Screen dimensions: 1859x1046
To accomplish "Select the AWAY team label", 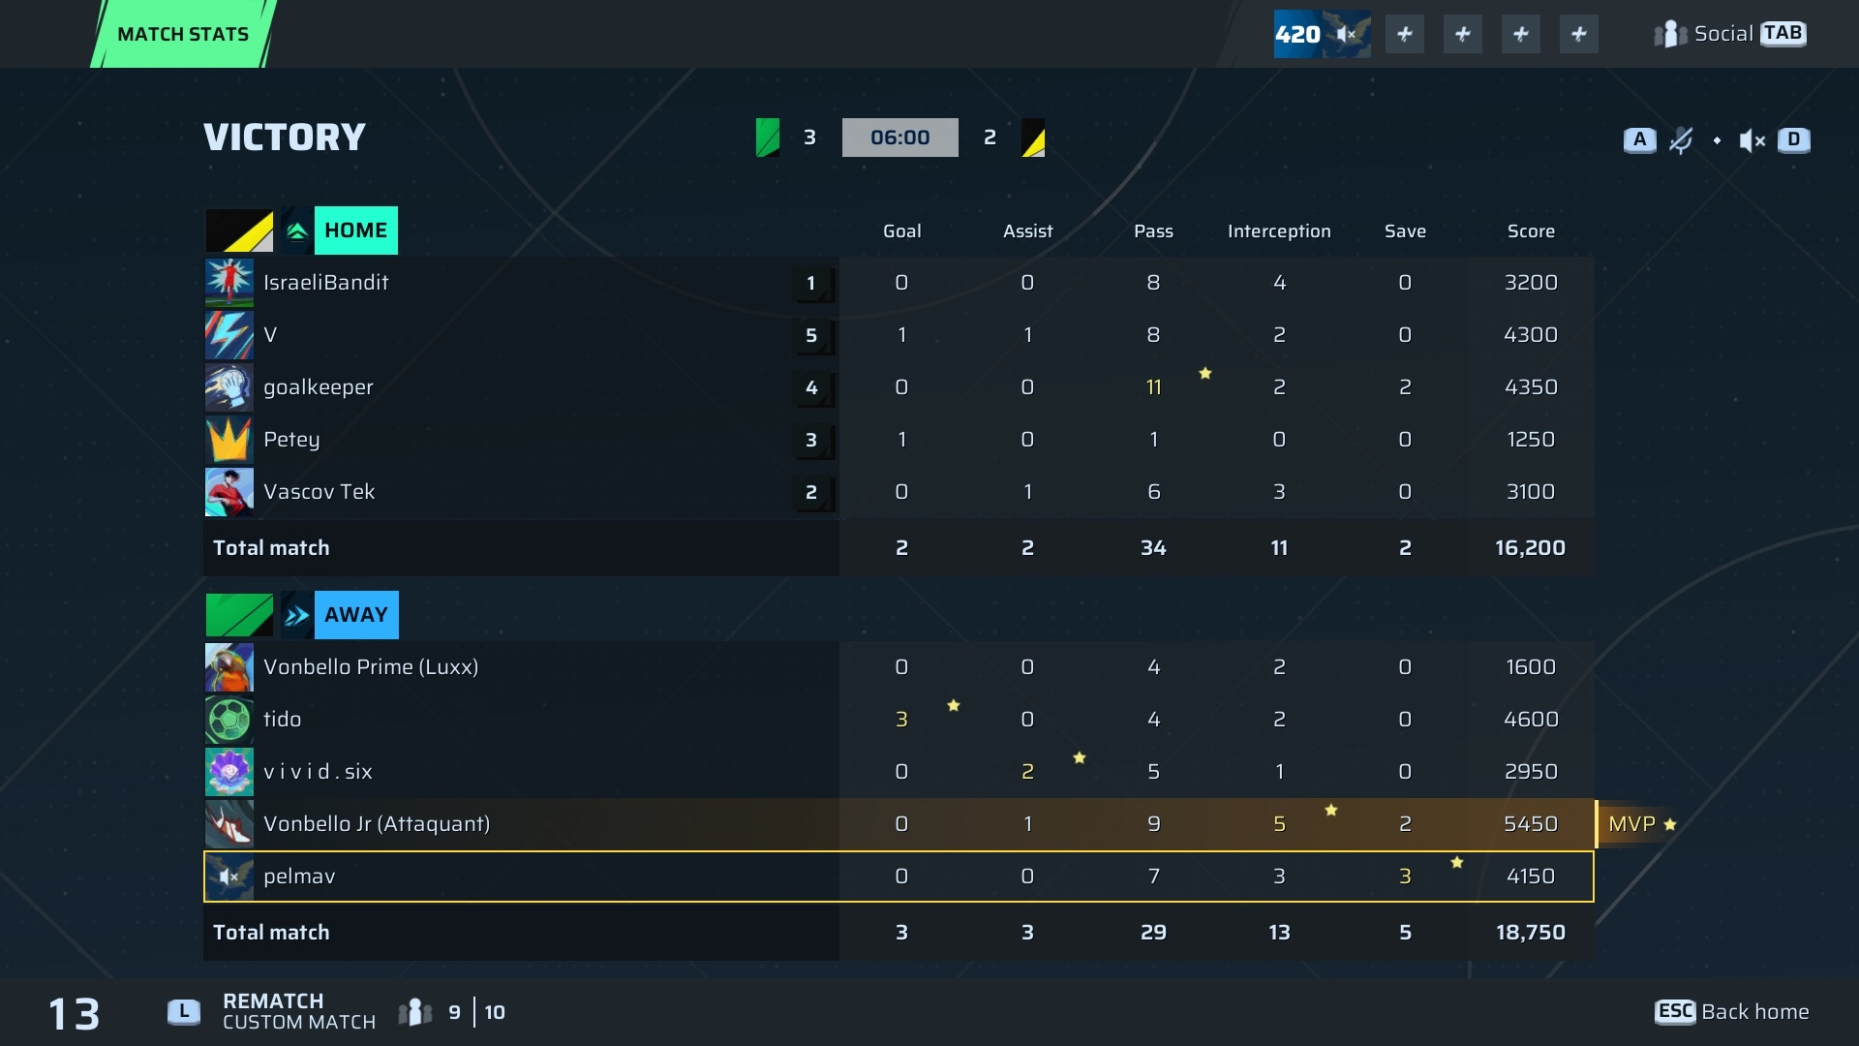I will tap(355, 615).
